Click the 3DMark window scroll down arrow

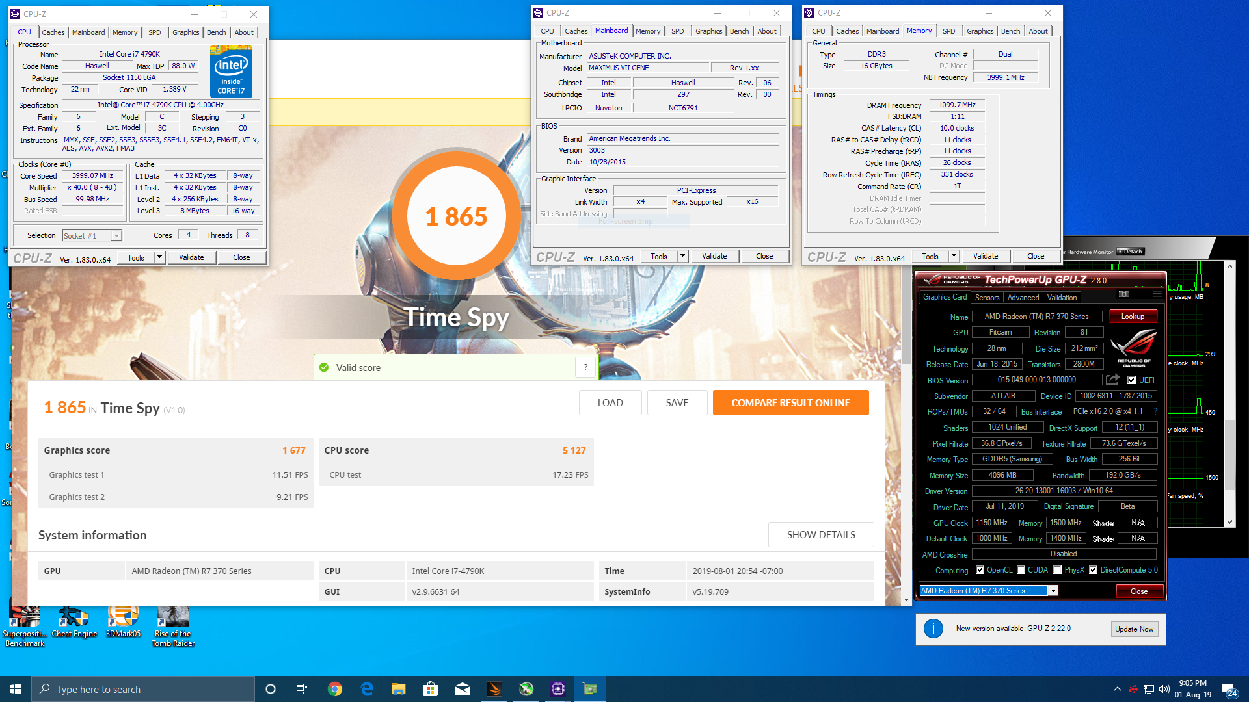(x=906, y=601)
